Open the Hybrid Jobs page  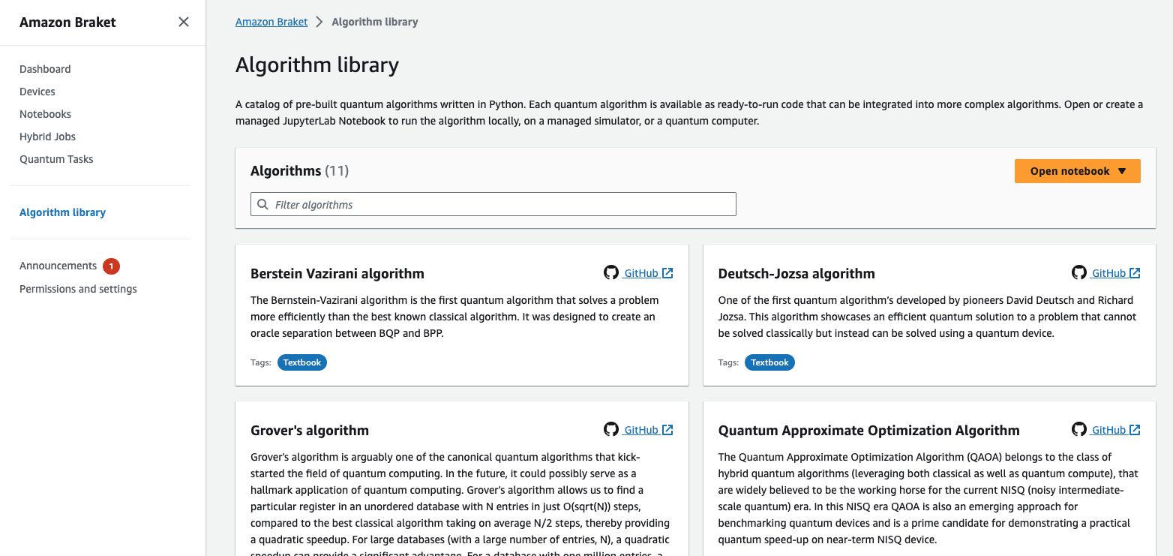click(x=47, y=137)
